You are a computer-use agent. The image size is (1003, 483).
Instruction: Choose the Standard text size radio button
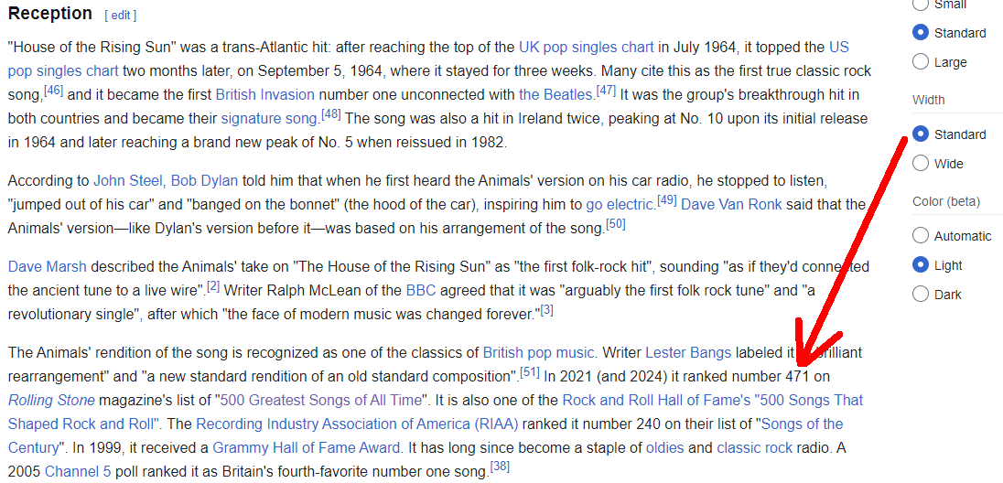click(921, 33)
